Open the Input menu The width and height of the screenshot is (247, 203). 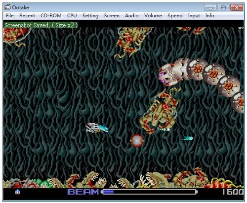[x=194, y=16]
